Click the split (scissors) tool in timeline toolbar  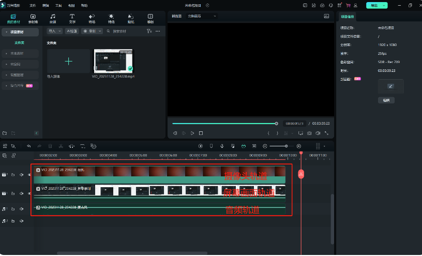tap(61, 146)
